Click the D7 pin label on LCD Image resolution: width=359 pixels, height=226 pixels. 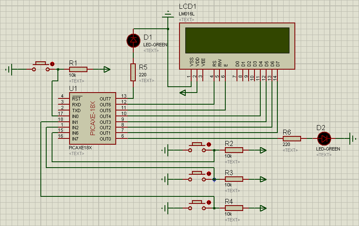[x=278, y=64]
